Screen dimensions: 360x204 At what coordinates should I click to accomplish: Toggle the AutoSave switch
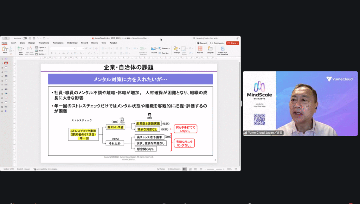click(25, 38)
